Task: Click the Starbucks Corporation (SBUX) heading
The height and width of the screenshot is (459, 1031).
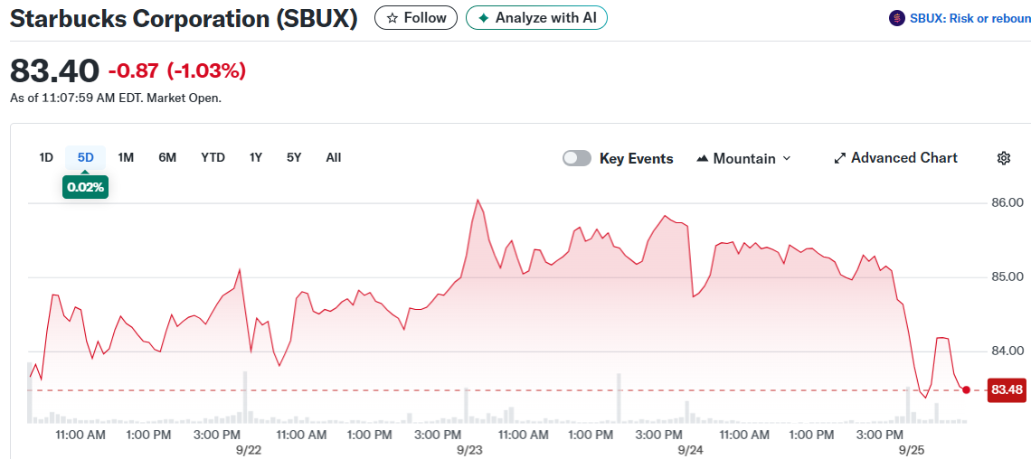Action: [184, 18]
